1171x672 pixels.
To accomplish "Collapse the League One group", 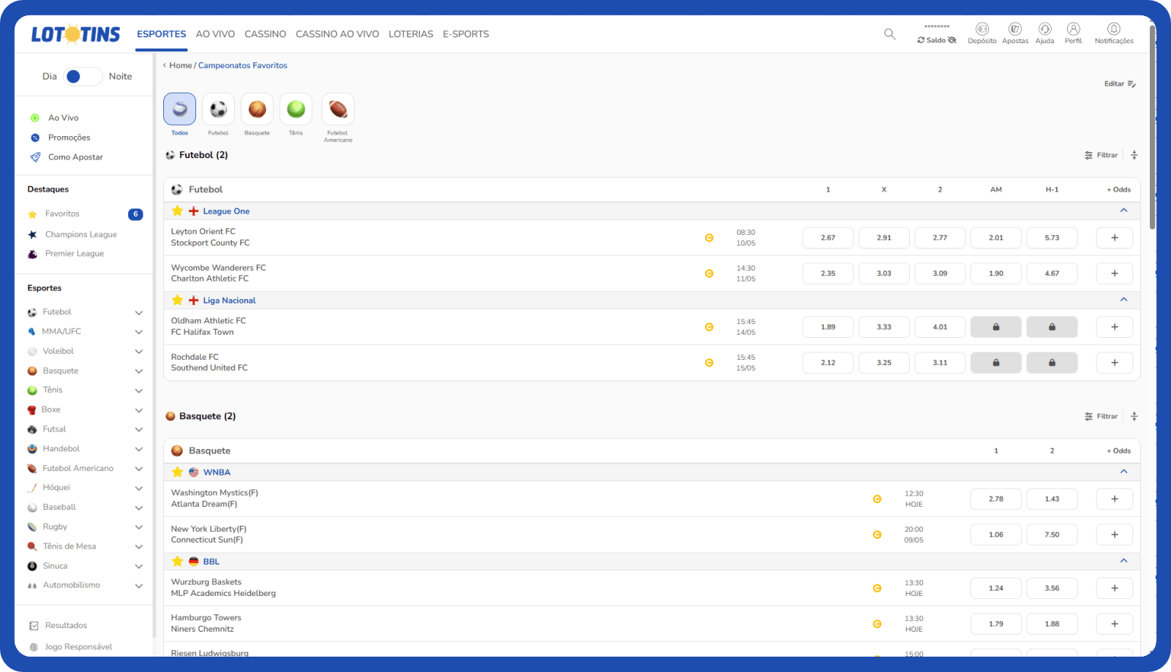I will [1123, 211].
